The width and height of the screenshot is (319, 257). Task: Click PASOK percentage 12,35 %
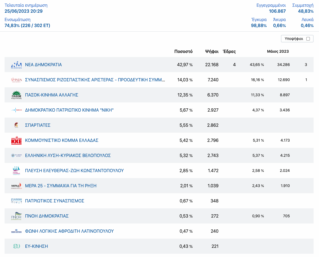[185, 95]
